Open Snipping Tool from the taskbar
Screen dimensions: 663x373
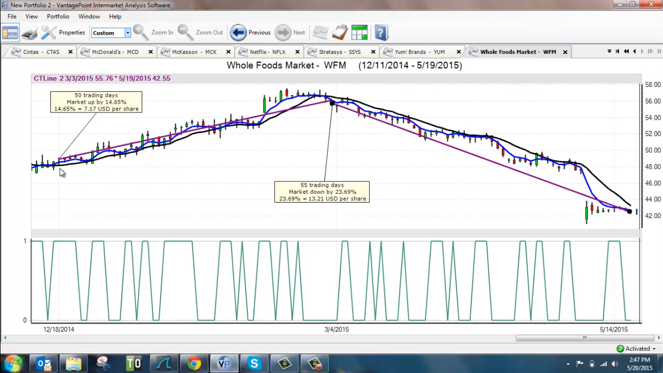click(104, 364)
